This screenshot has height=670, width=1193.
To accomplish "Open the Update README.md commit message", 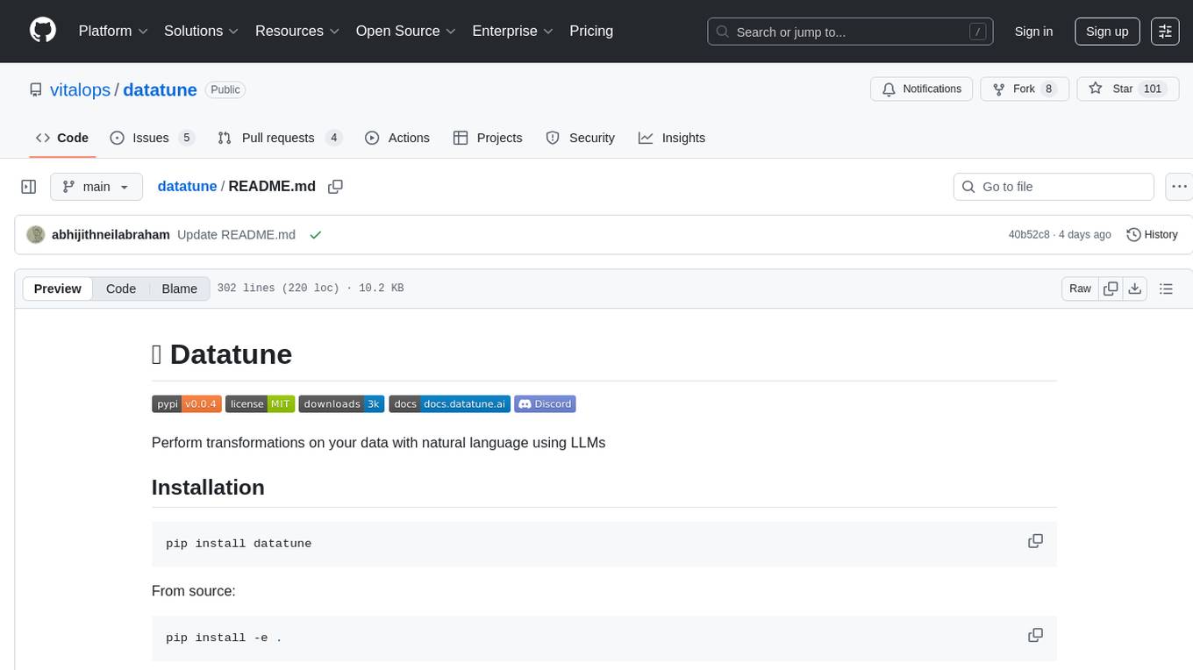I will (x=236, y=234).
